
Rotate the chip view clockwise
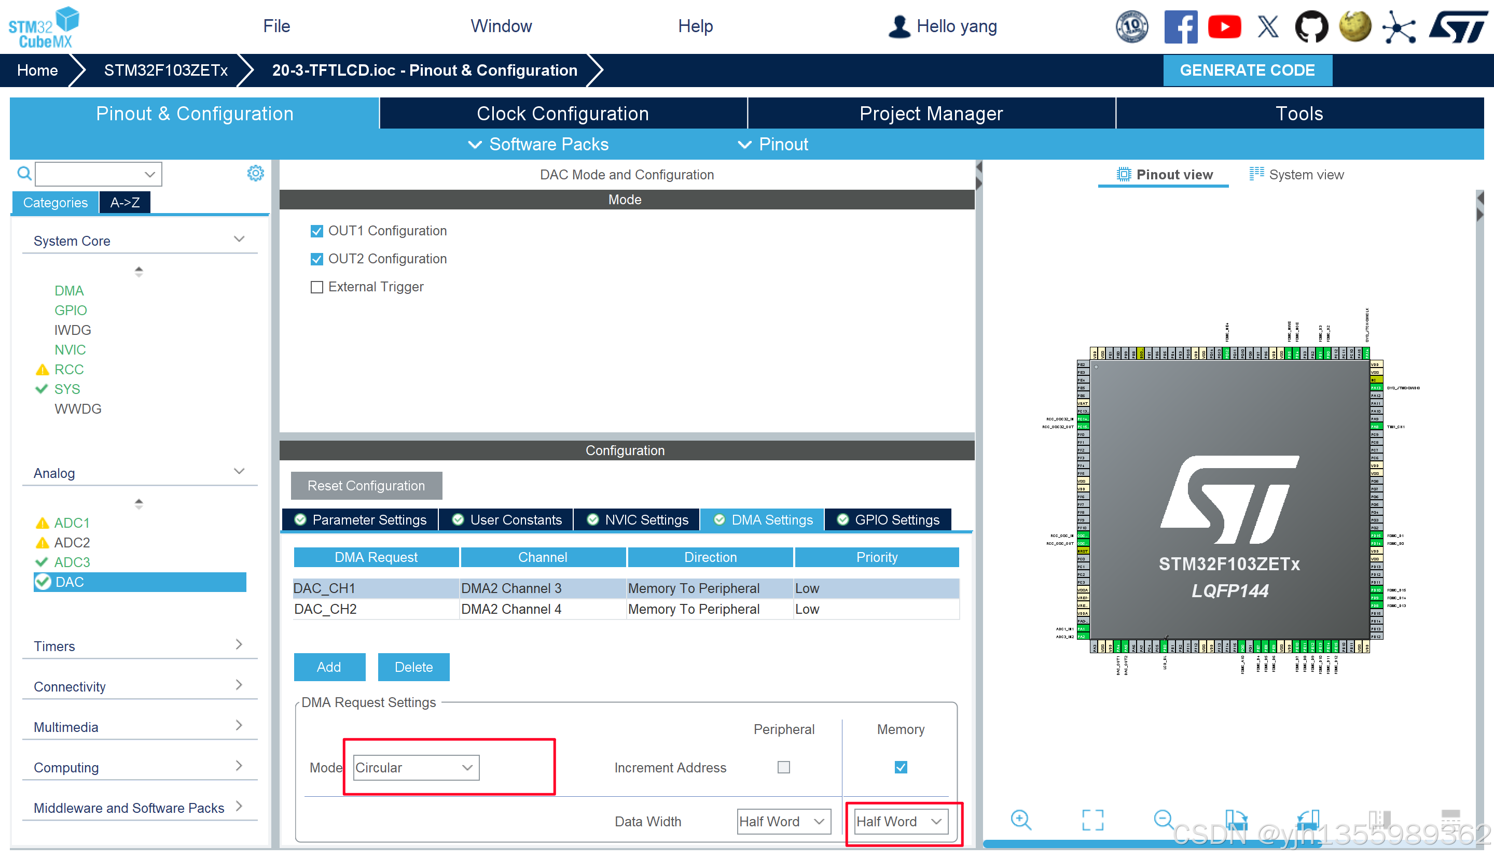coord(1236,820)
